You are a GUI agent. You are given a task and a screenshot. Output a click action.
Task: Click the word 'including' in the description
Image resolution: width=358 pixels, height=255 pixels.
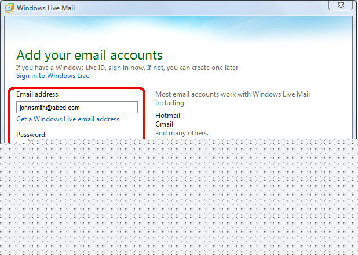point(169,103)
